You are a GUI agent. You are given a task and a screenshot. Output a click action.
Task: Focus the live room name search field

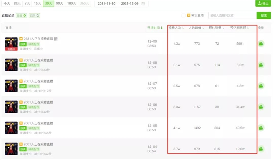(232, 15)
